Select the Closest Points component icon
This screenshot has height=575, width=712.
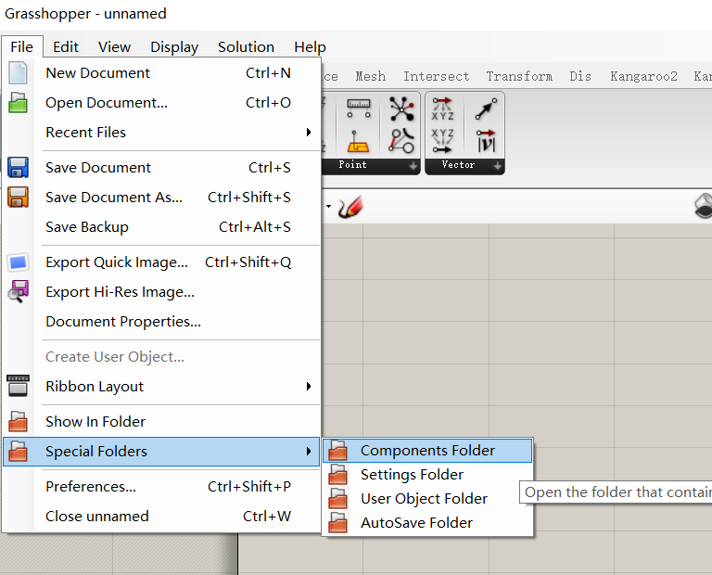(401, 109)
